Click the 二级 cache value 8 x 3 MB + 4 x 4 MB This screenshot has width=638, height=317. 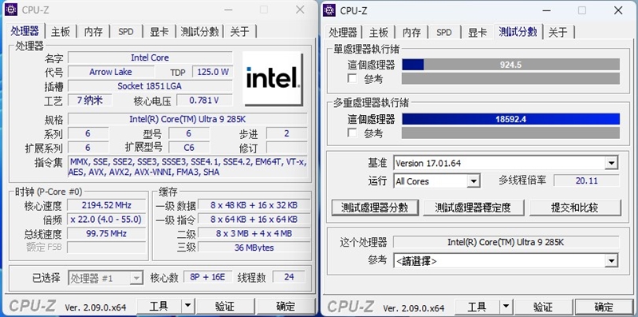tap(254, 233)
